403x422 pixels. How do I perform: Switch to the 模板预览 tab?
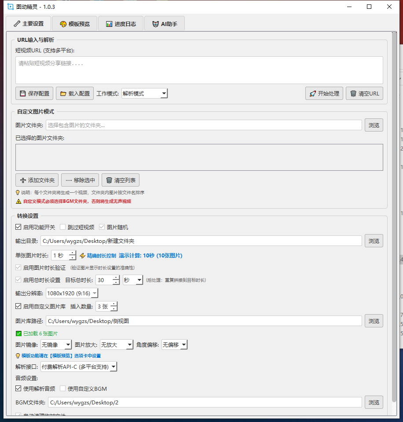74,24
